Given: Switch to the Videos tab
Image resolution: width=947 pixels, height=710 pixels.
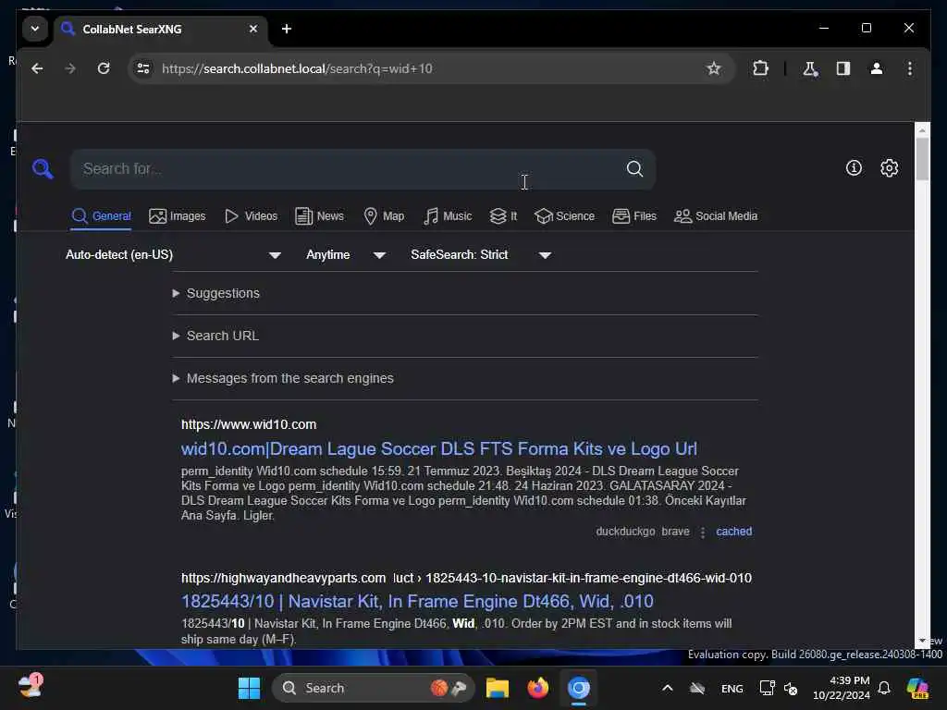Looking at the screenshot, I should click(x=251, y=216).
